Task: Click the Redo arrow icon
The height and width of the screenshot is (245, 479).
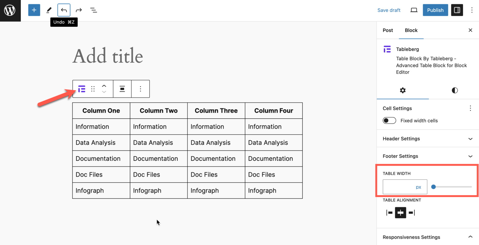Action: 79,10
